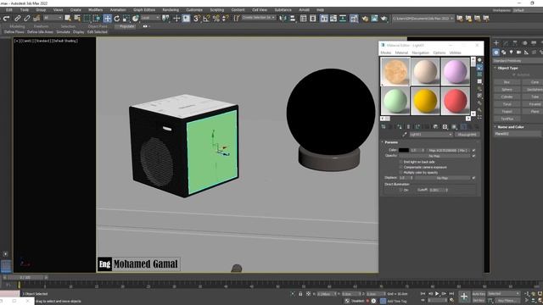The height and width of the screenshot is (305, 543).
Task: Collapse the Params rollout
Action: coord(391,142)
